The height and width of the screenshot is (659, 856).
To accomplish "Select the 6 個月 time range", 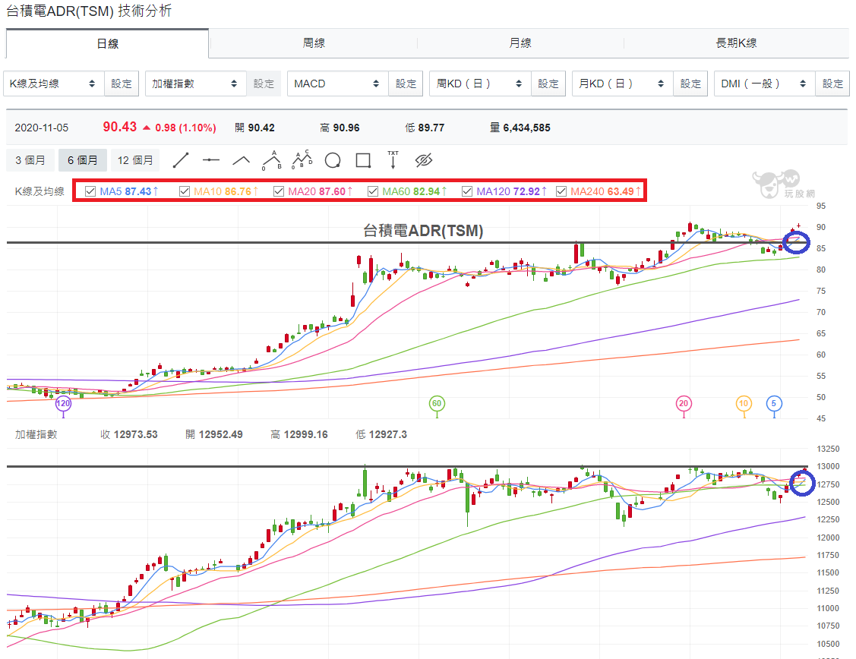I will tap(83, 160).
